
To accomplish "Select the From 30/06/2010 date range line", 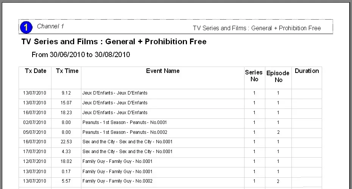I will click(x=81, y=55).
